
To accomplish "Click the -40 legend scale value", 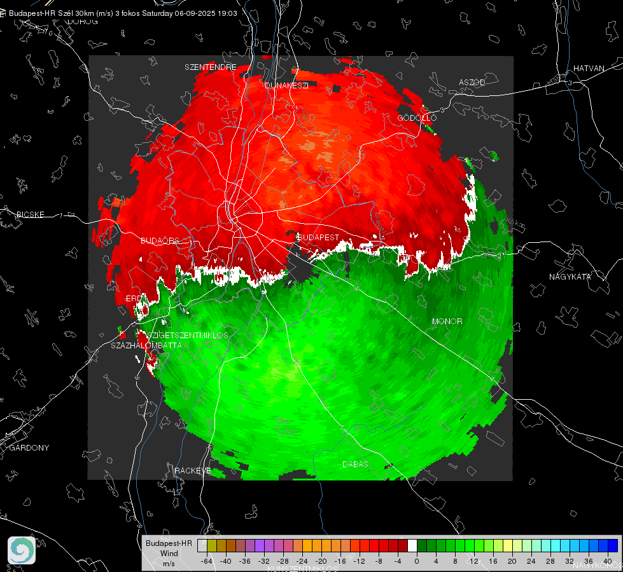I will pyautogui.click(x=225, y=561).
